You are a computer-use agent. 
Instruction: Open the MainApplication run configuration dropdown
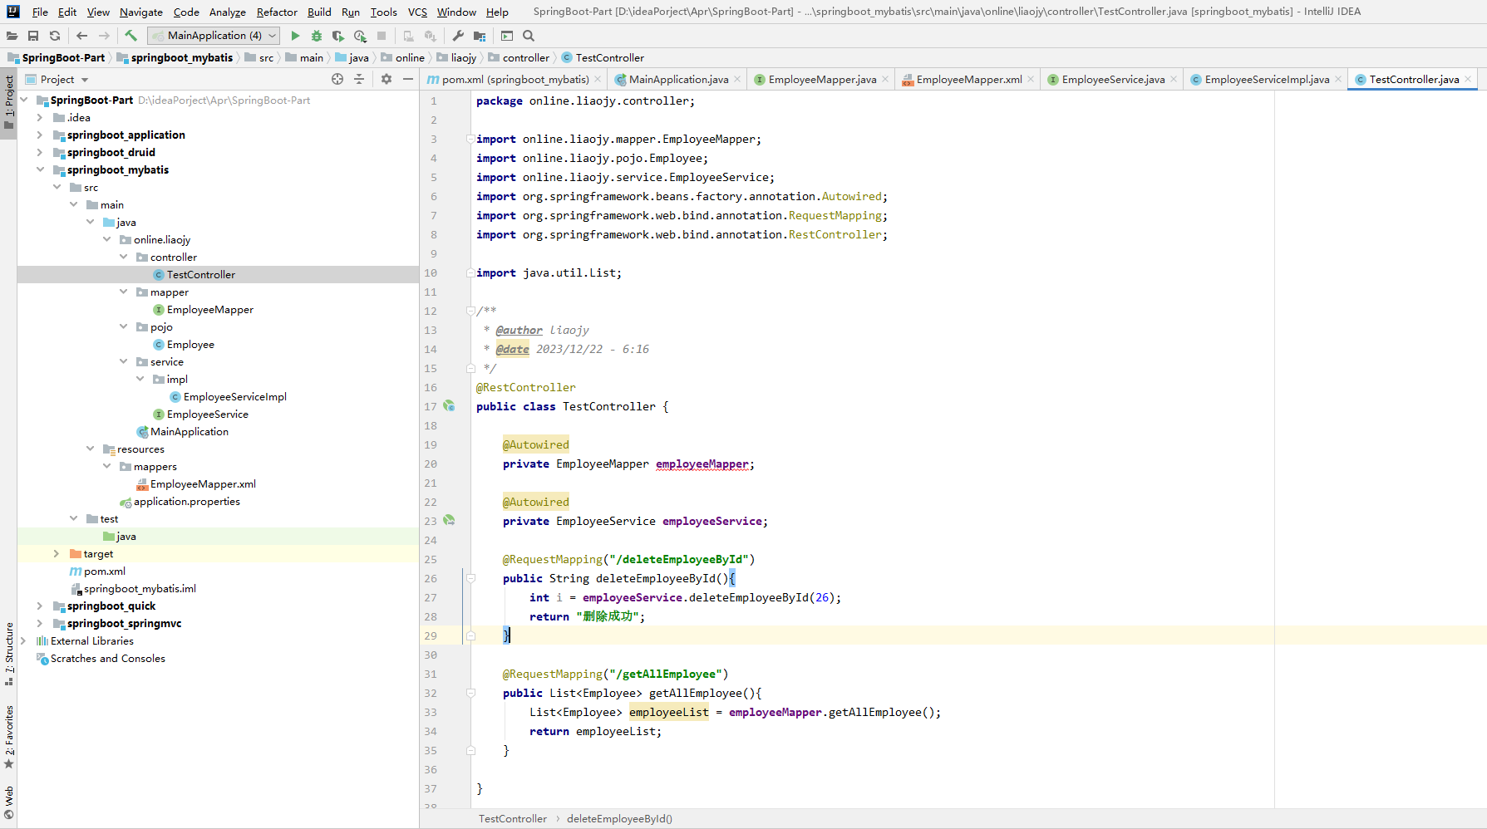tap(214, 36)
